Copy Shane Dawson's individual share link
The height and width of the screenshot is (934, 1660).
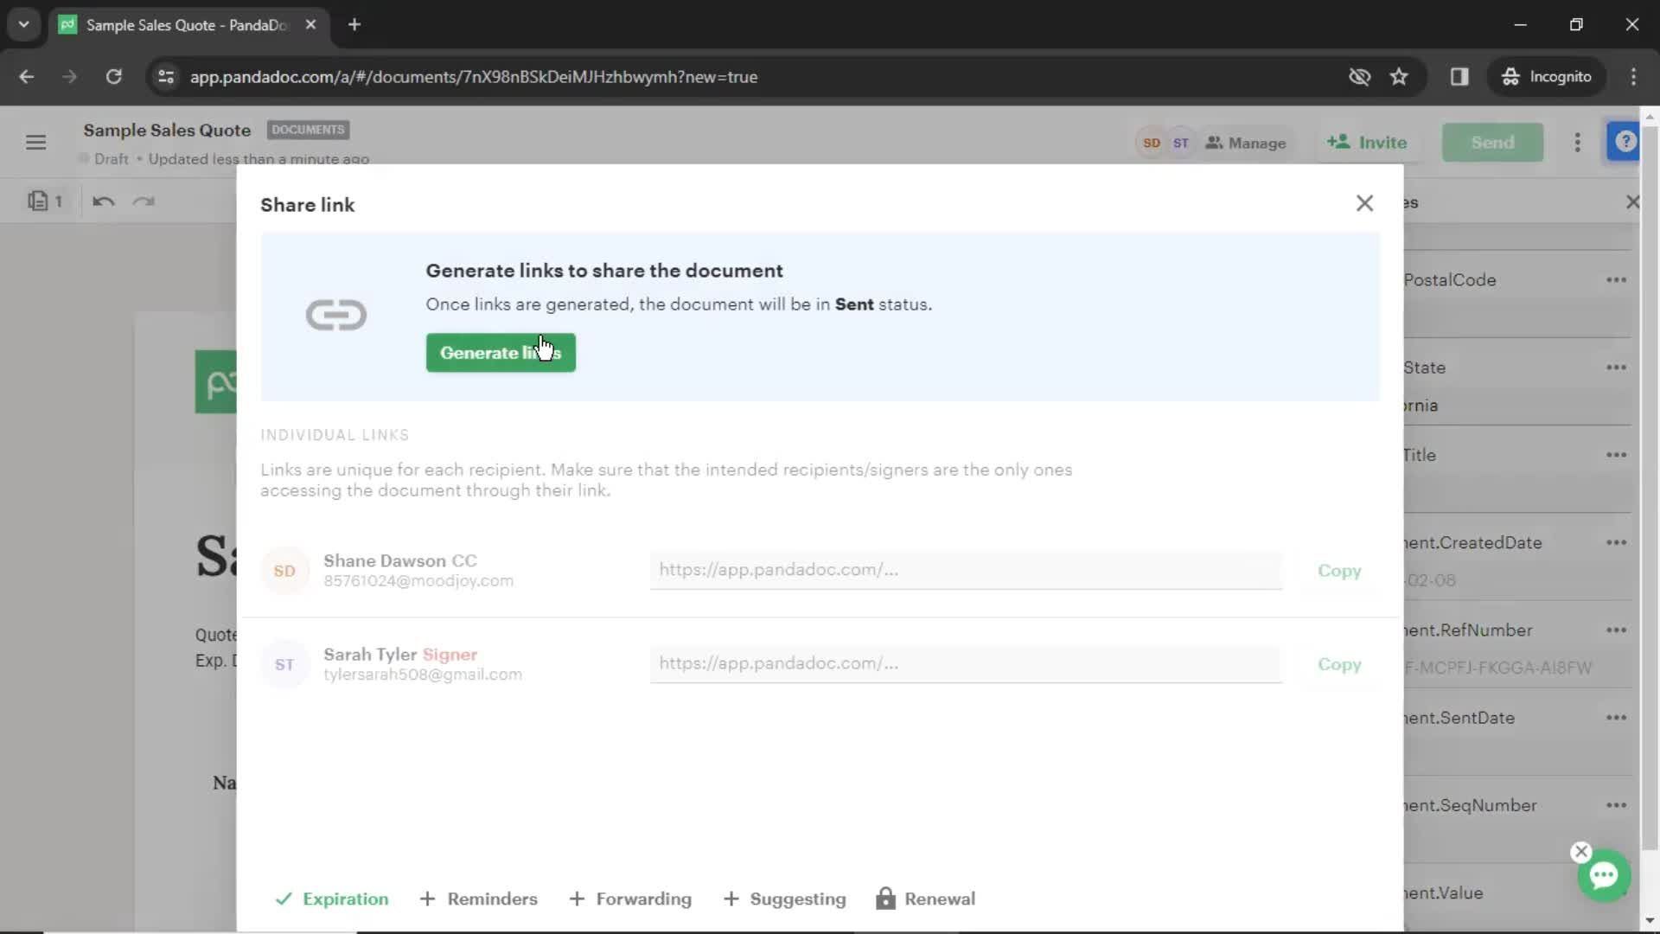click(1339, 569)
